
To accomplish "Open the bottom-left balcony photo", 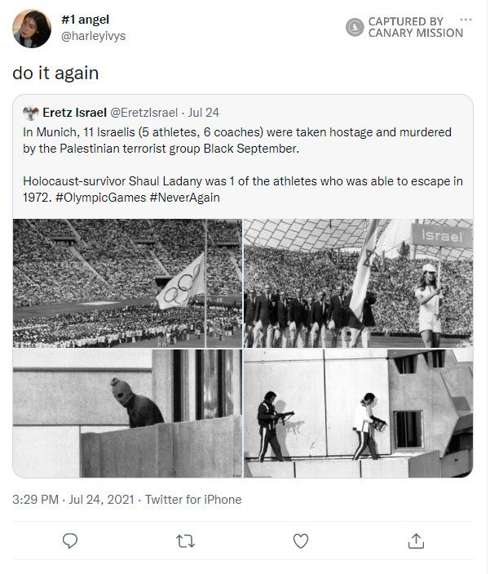I will [128, 413].
